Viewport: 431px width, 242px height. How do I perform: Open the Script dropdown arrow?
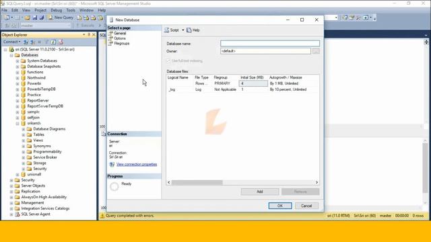tap(183, 30)
